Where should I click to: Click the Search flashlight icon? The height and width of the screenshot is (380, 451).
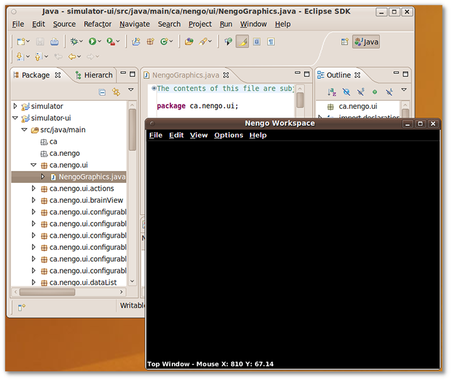tap(203, 42)
